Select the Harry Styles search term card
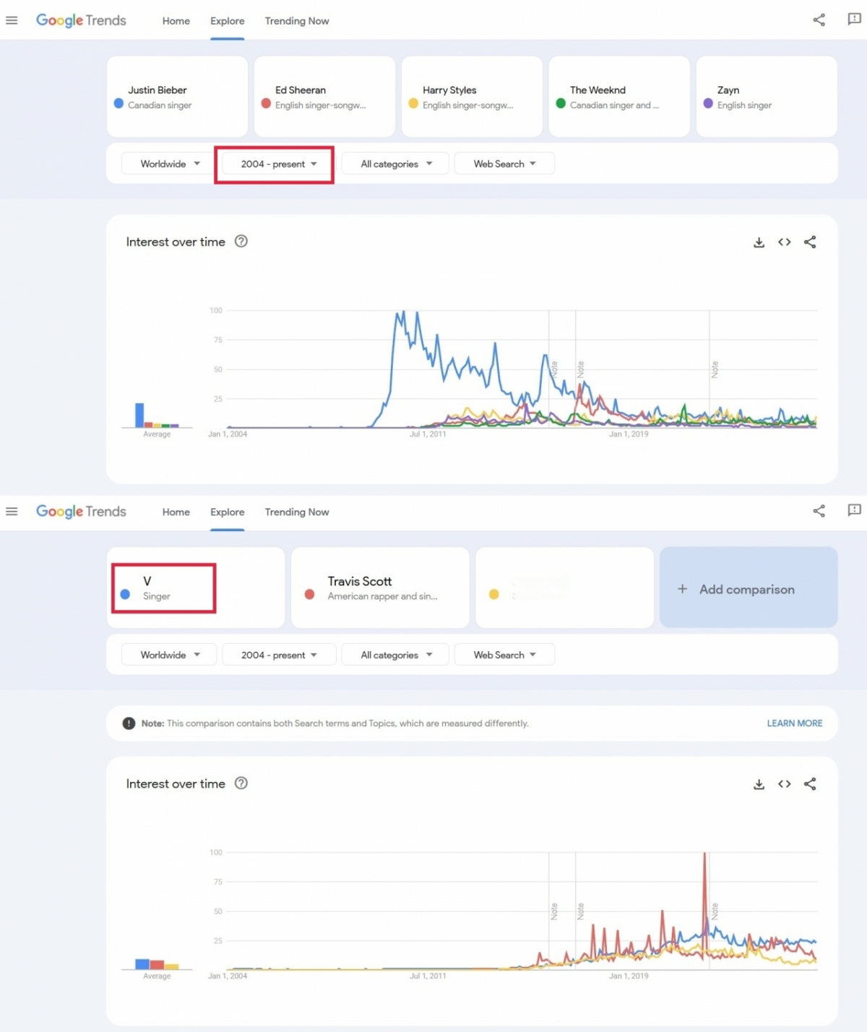This screenshot has width=867, height=1032. 471,97
